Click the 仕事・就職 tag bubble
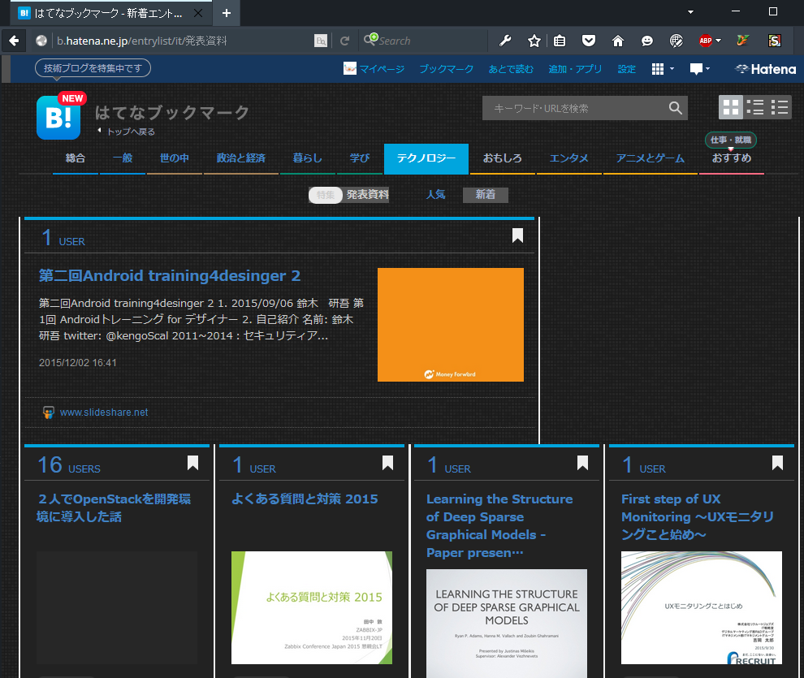This screenshot has width=804, height=678. pos(731,140)
